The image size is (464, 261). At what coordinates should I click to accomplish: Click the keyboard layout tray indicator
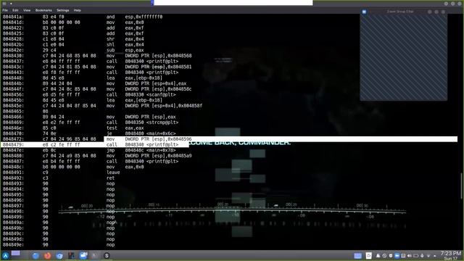[x=357, y=256]
